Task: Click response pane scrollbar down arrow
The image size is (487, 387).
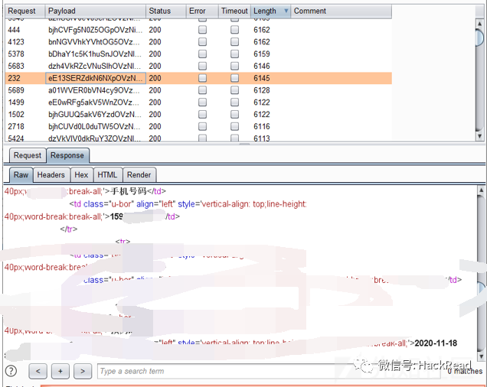Action: pyautogui.click(x=481, y=356)
